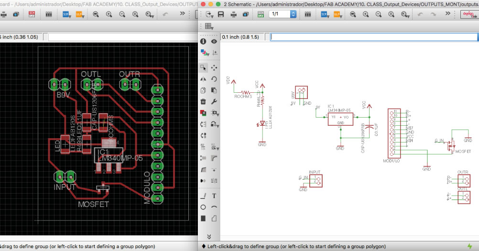
Task: Select the Mirror tool
Action: [203, 79]
